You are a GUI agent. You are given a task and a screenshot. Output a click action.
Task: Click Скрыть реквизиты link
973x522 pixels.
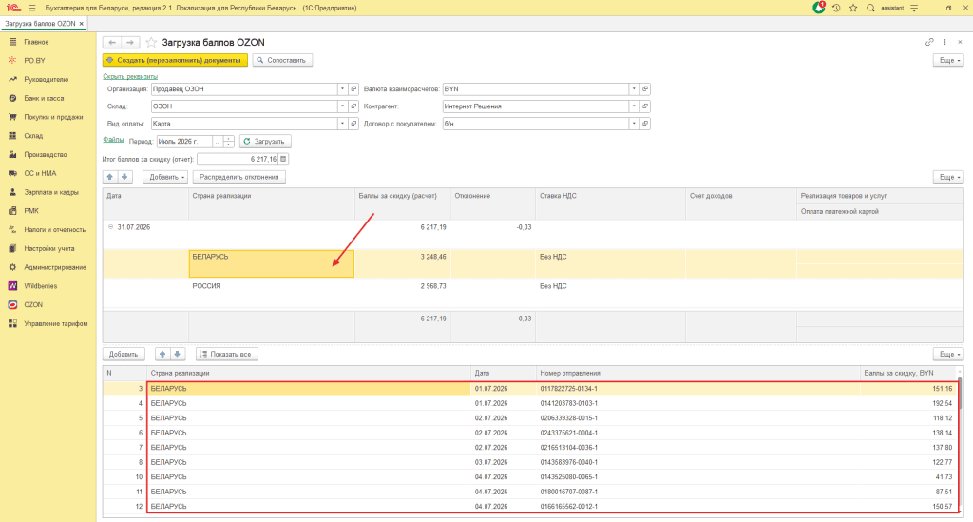coord(130,76)
